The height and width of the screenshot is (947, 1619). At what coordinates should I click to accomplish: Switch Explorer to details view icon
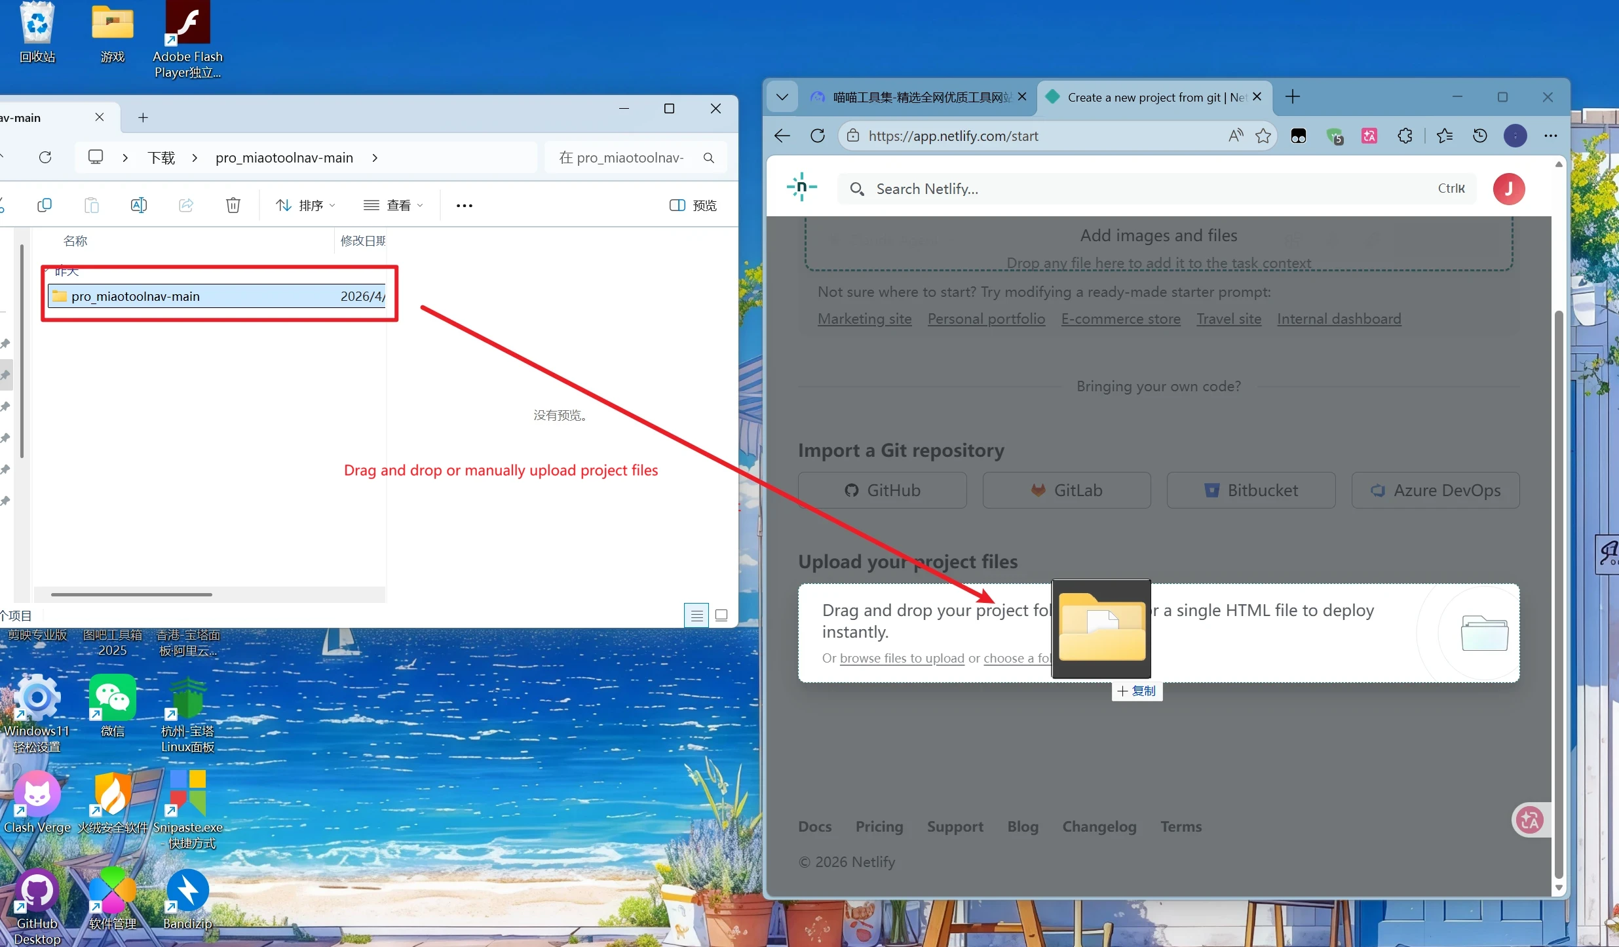coord(696,615)
